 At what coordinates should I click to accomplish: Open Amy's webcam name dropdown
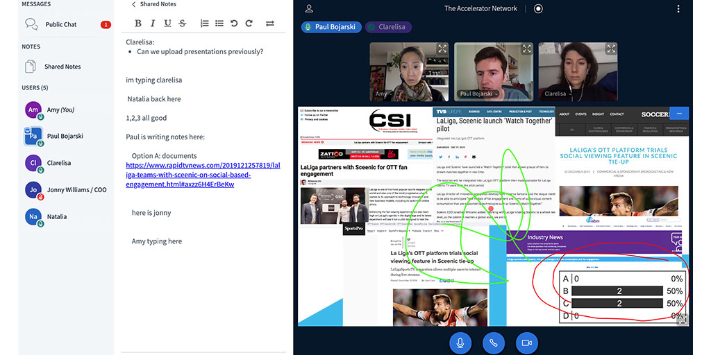click(x=383, y=94)
